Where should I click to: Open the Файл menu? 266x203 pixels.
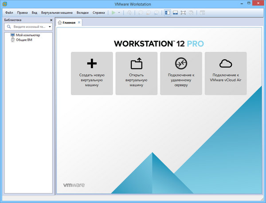coord(9,13)
